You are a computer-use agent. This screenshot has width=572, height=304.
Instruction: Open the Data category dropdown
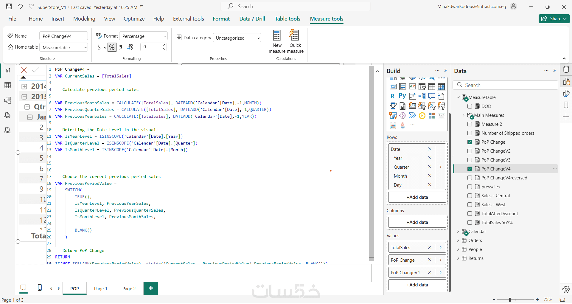pyautogui.click(x=237, y=38)
